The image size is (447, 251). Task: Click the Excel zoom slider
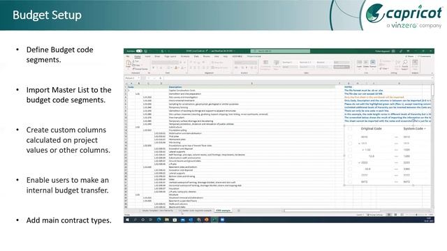point(416,215)
